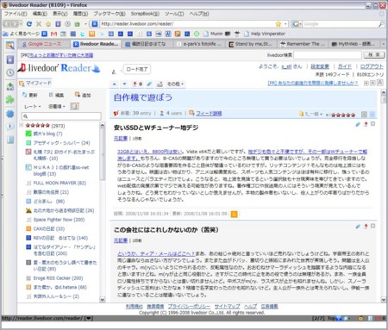The height and width of the screenshot is (330, 388).
Task: Click the 検索 button
Action: coord(374,55)
